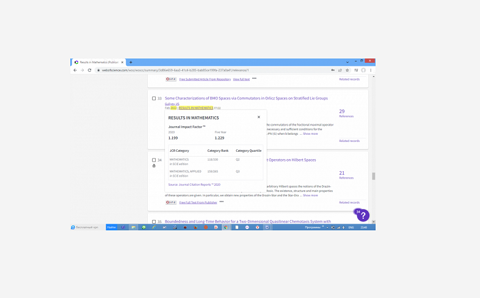
Task: Click the page vertical scrollbar thumb
Action: [374, 176]
